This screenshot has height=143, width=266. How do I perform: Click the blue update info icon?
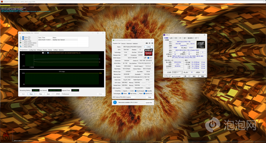pos(115,102)
